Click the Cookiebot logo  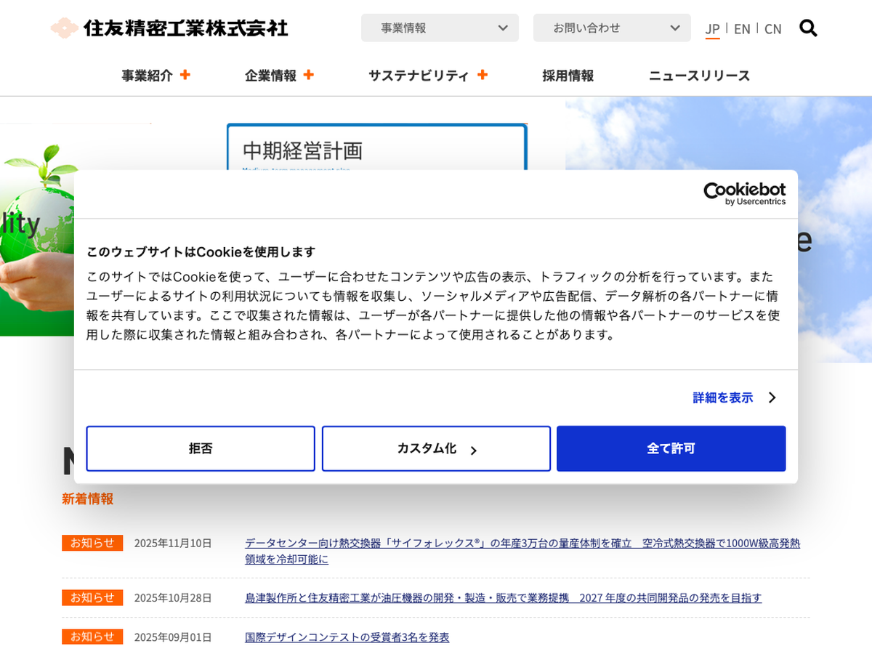coord(744,194)
